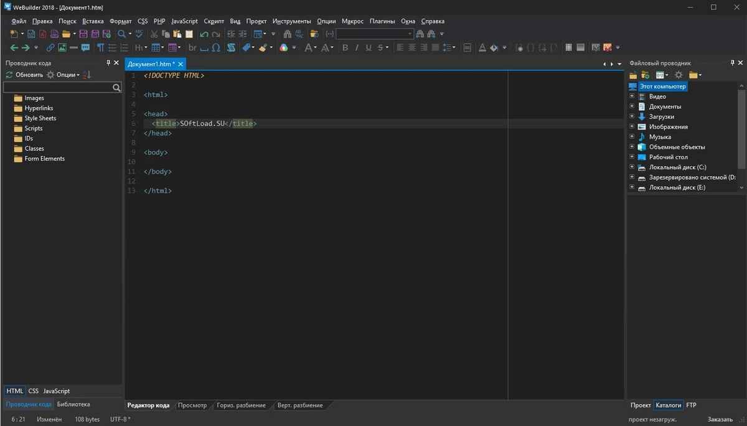The height and width of the screenshot is (426, 747).
Task: Toggle bold formatting
Action: tap(345, 47)
